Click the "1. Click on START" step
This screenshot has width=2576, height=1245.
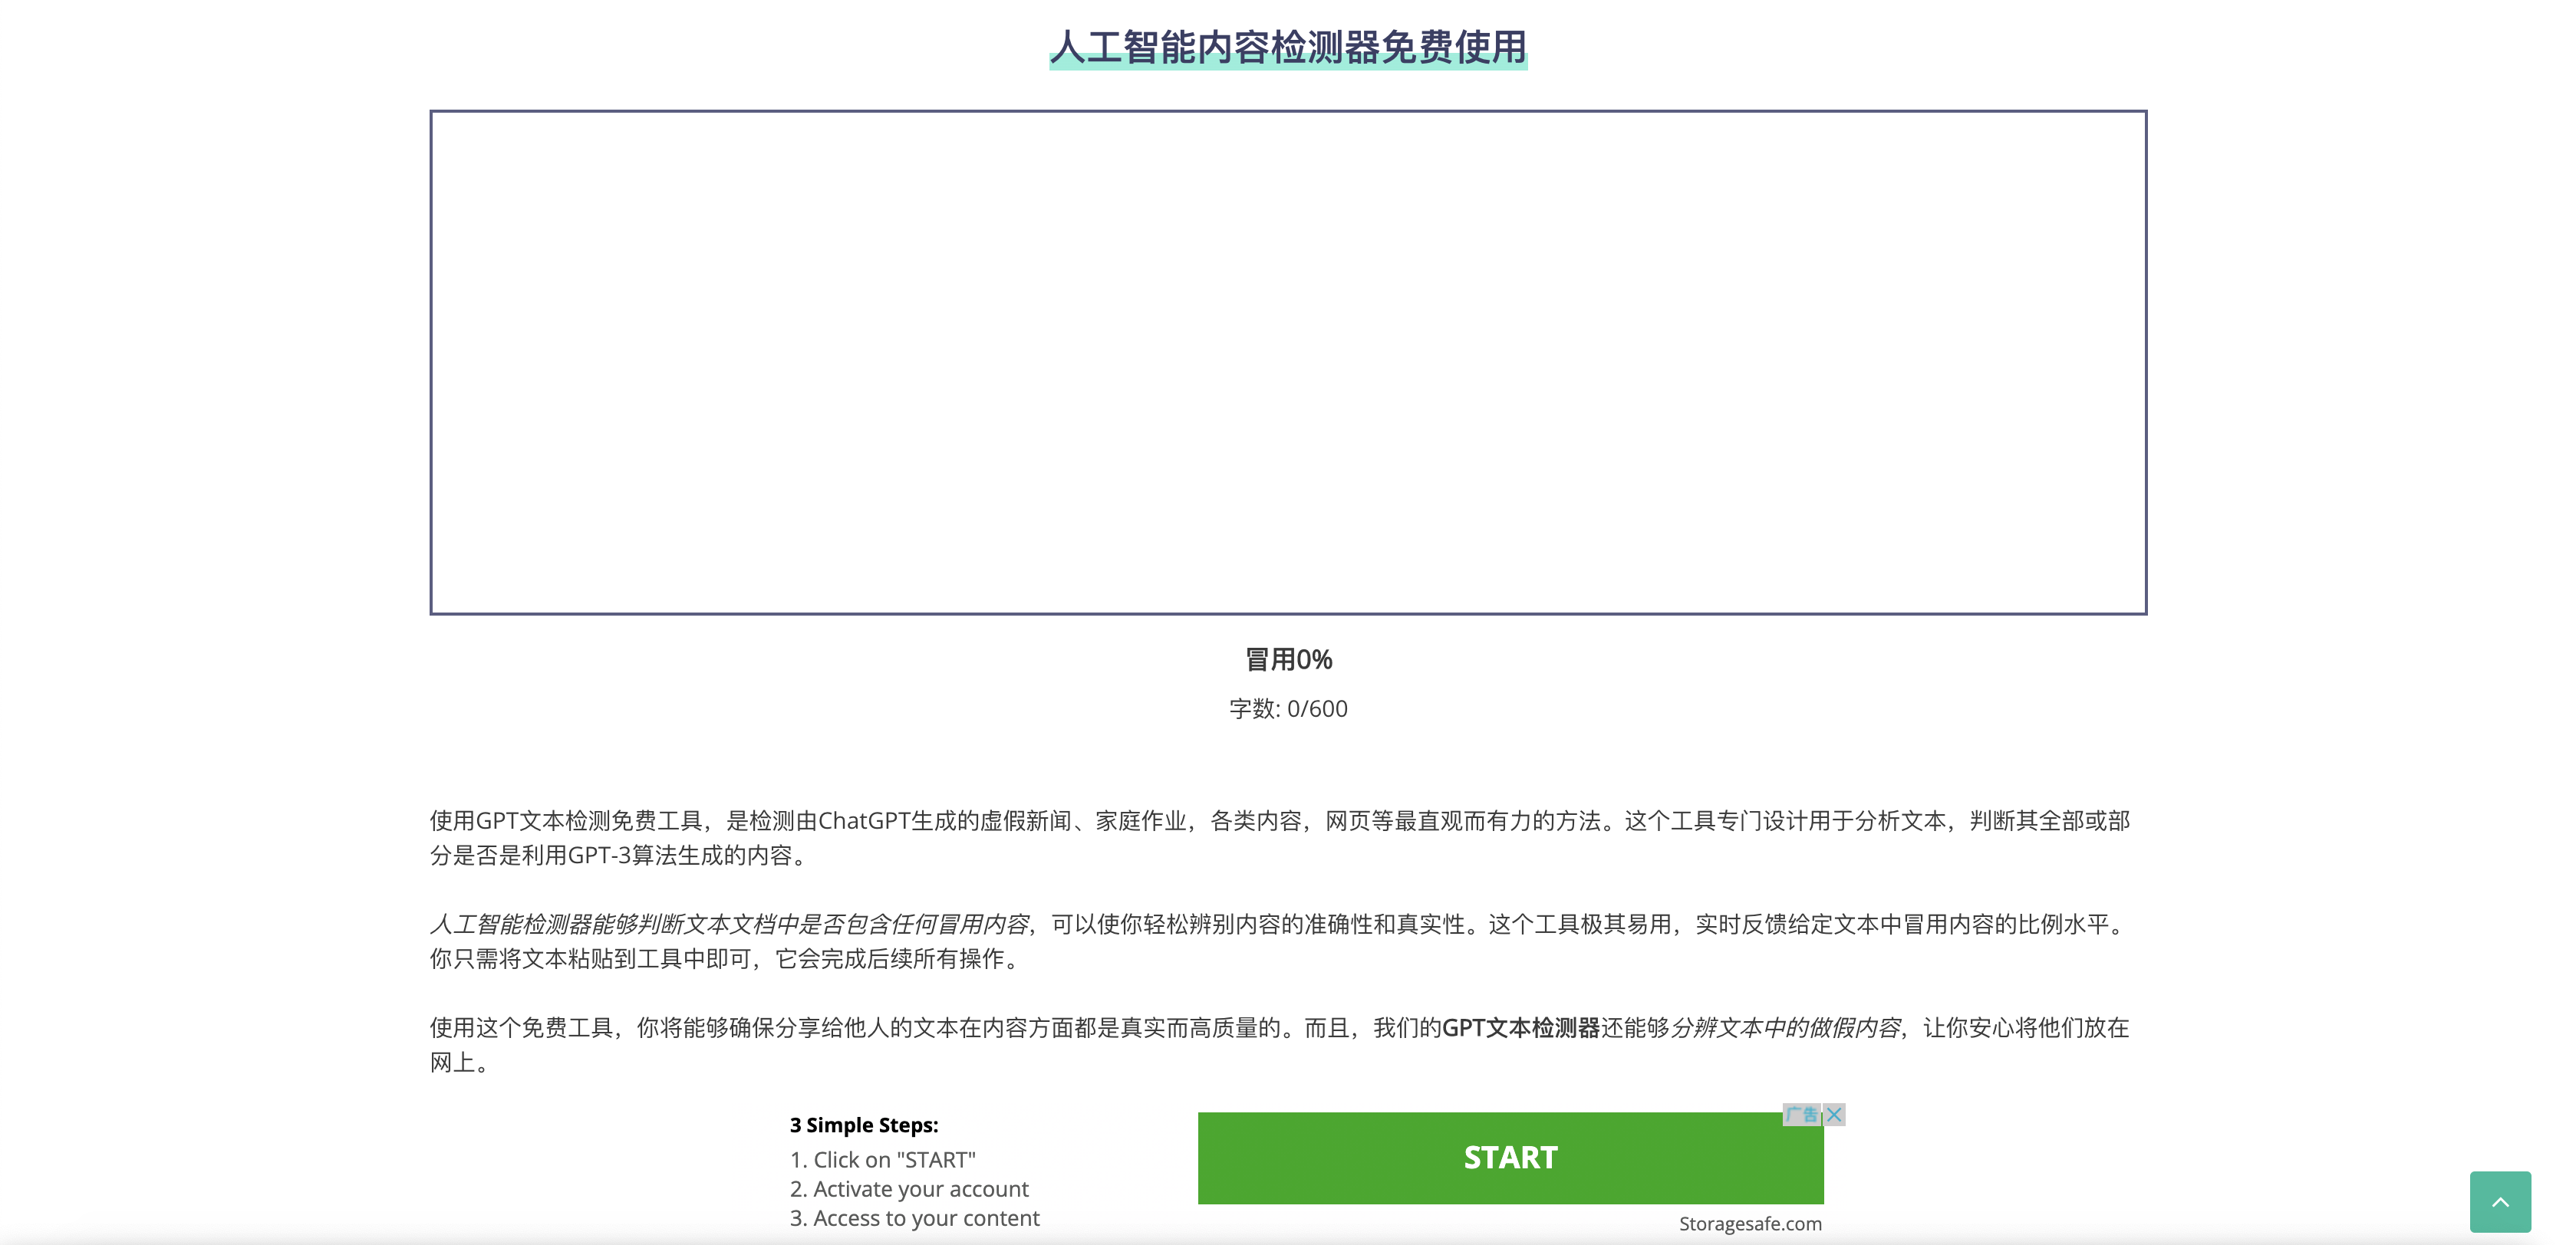tap(882, 1160)
